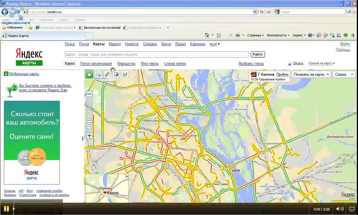Viewport: 358px width, 215px height.
Task: Adjust the map zoom level slider handle
Action: tap(89, 122)
